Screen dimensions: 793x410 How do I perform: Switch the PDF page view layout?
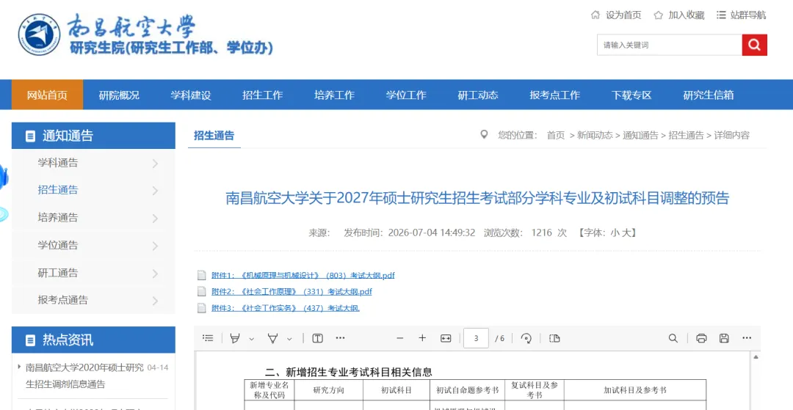[x=554, y=338]
